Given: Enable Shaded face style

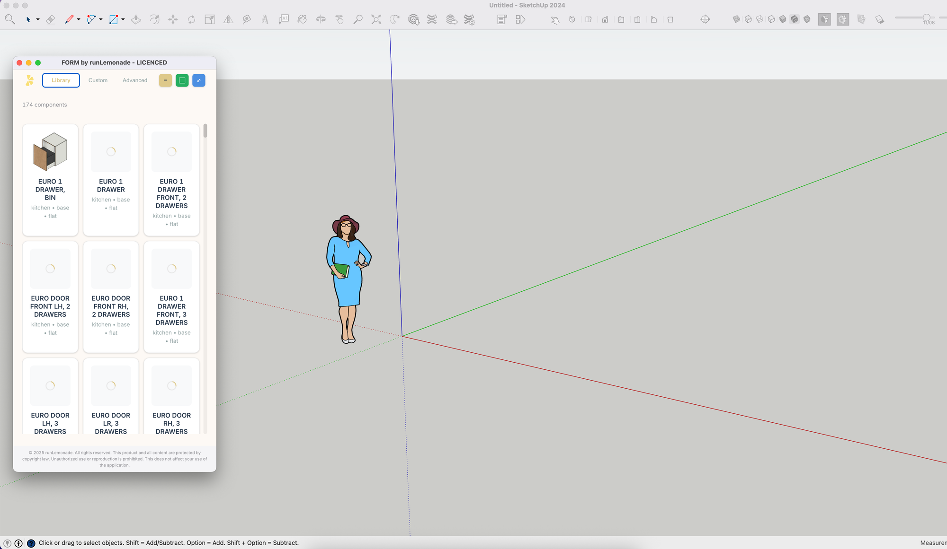Looking at the screenshot, I should [783, 19].
